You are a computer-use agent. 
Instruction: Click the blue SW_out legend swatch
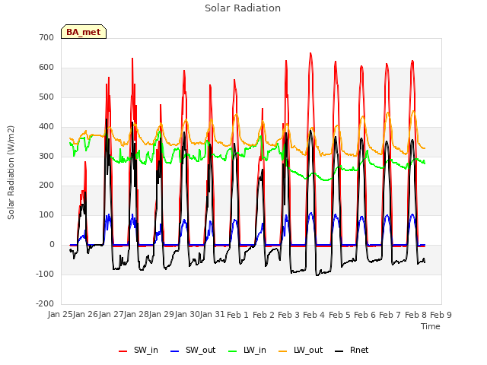pos(175,351)
